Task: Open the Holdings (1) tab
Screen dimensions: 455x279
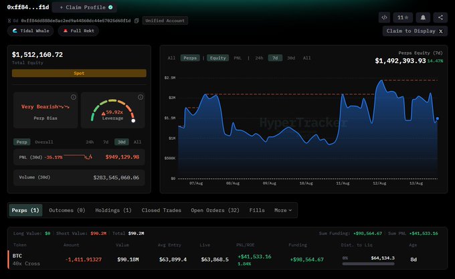Action: click(x=114, y=210)
